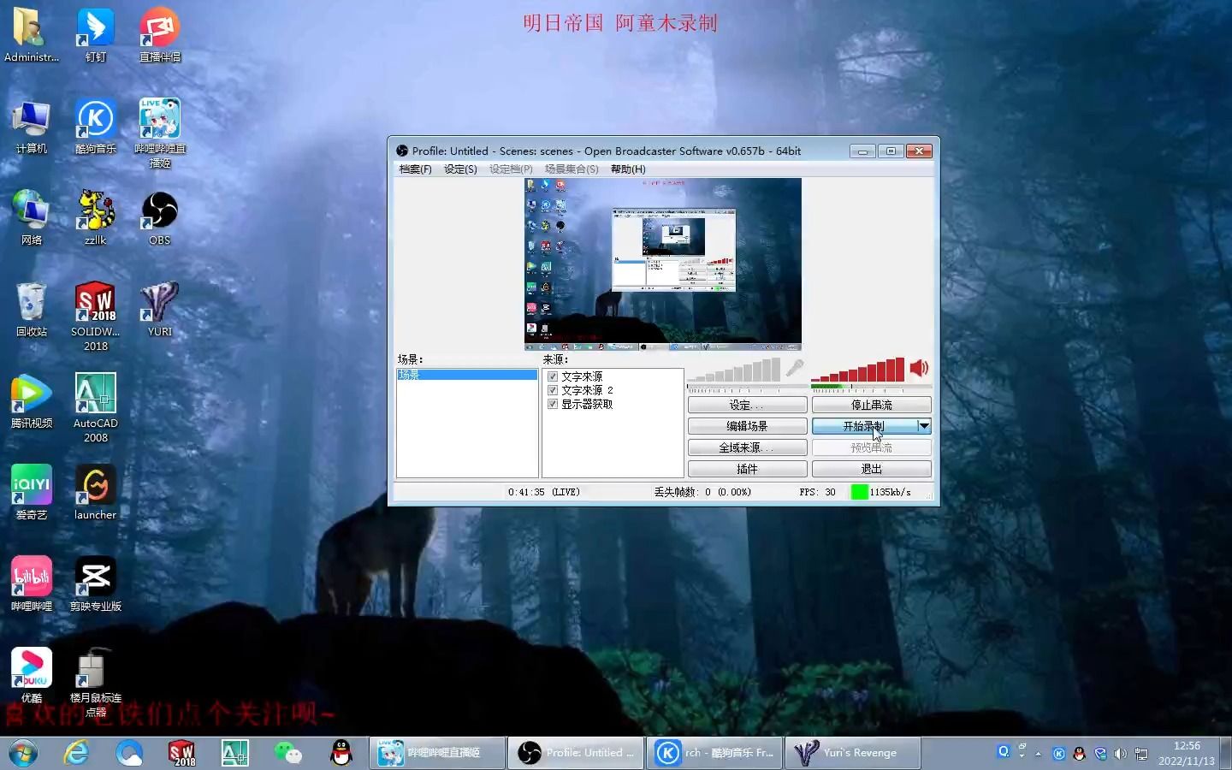Click the 0:41:35 (LIVE) status text
The image size is (1232, 770).
point(543,492)
